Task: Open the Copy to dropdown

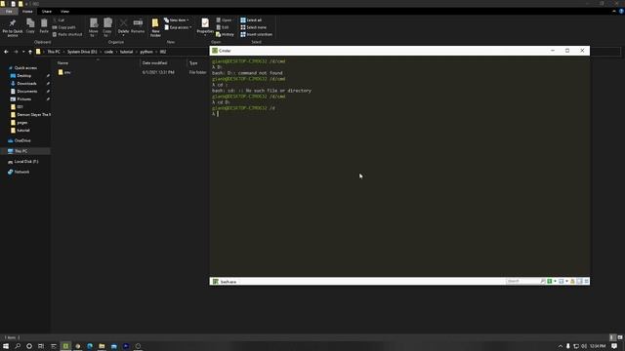Action: pos(107,27)
